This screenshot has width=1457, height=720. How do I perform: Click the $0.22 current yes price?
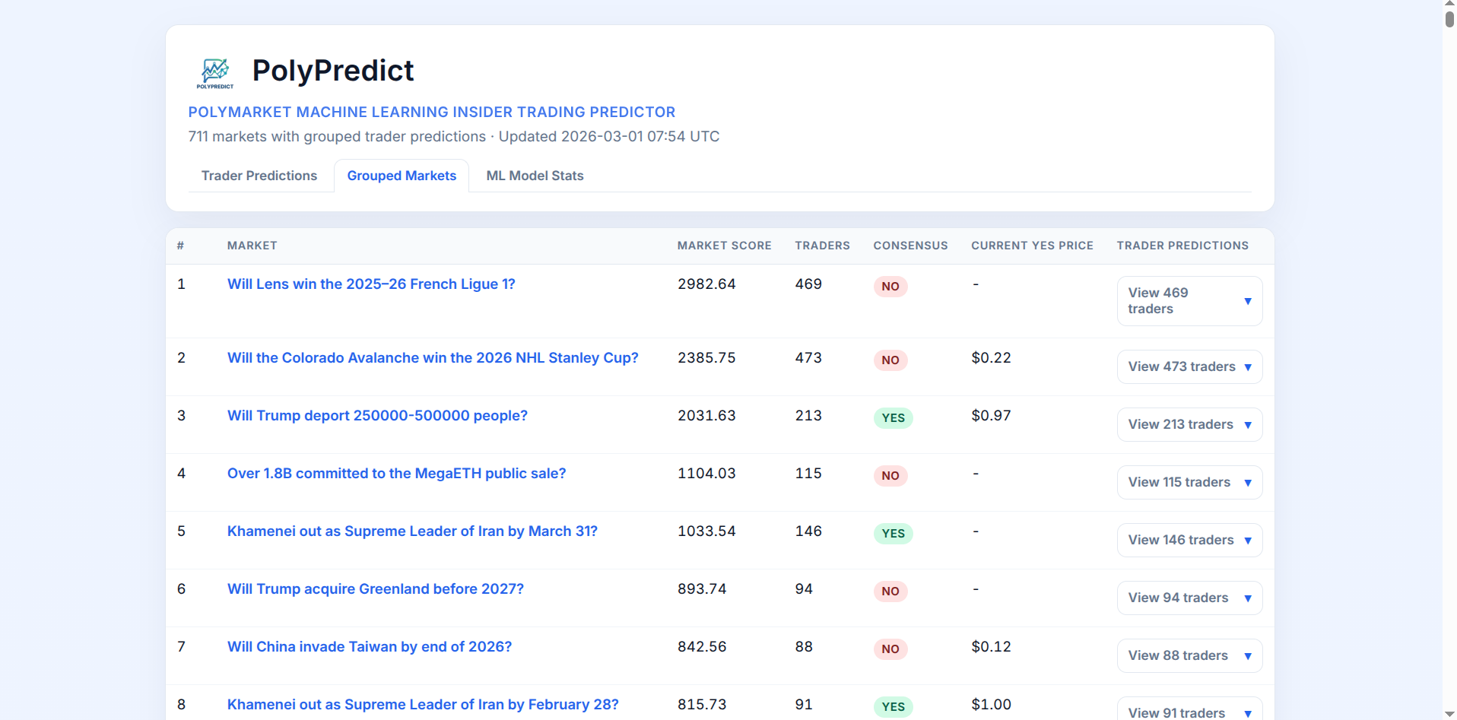click(x=991, y=357)
